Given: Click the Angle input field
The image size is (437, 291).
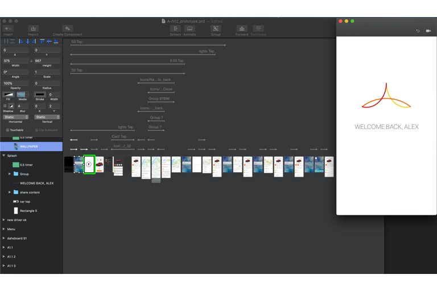Looking at the screenshot, I should (15, 72).
